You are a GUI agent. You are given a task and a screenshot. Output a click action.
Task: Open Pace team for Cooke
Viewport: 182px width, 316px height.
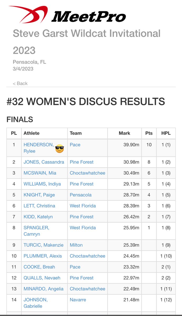pos(75,267)
